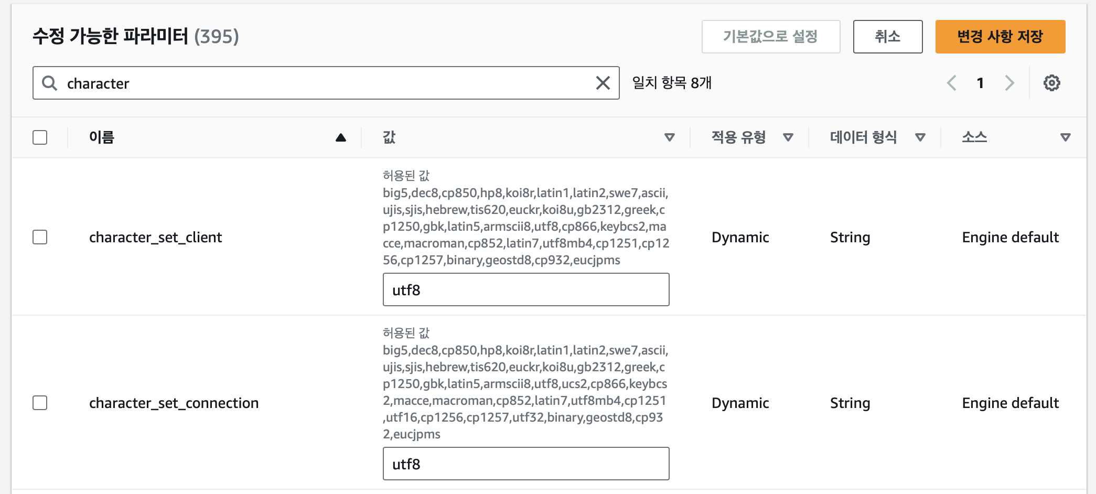Click the 이름 column header text
This screenshot has width=1096, height=494.
102,137
